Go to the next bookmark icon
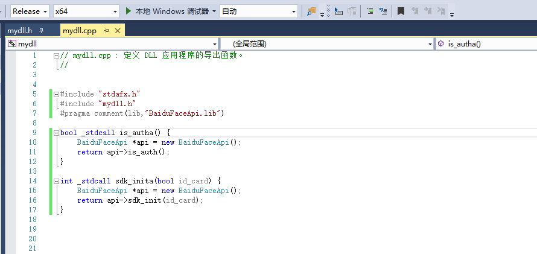The width and height of the screenshot is (537, 254). pyautogui.click(x=428, y=11)
